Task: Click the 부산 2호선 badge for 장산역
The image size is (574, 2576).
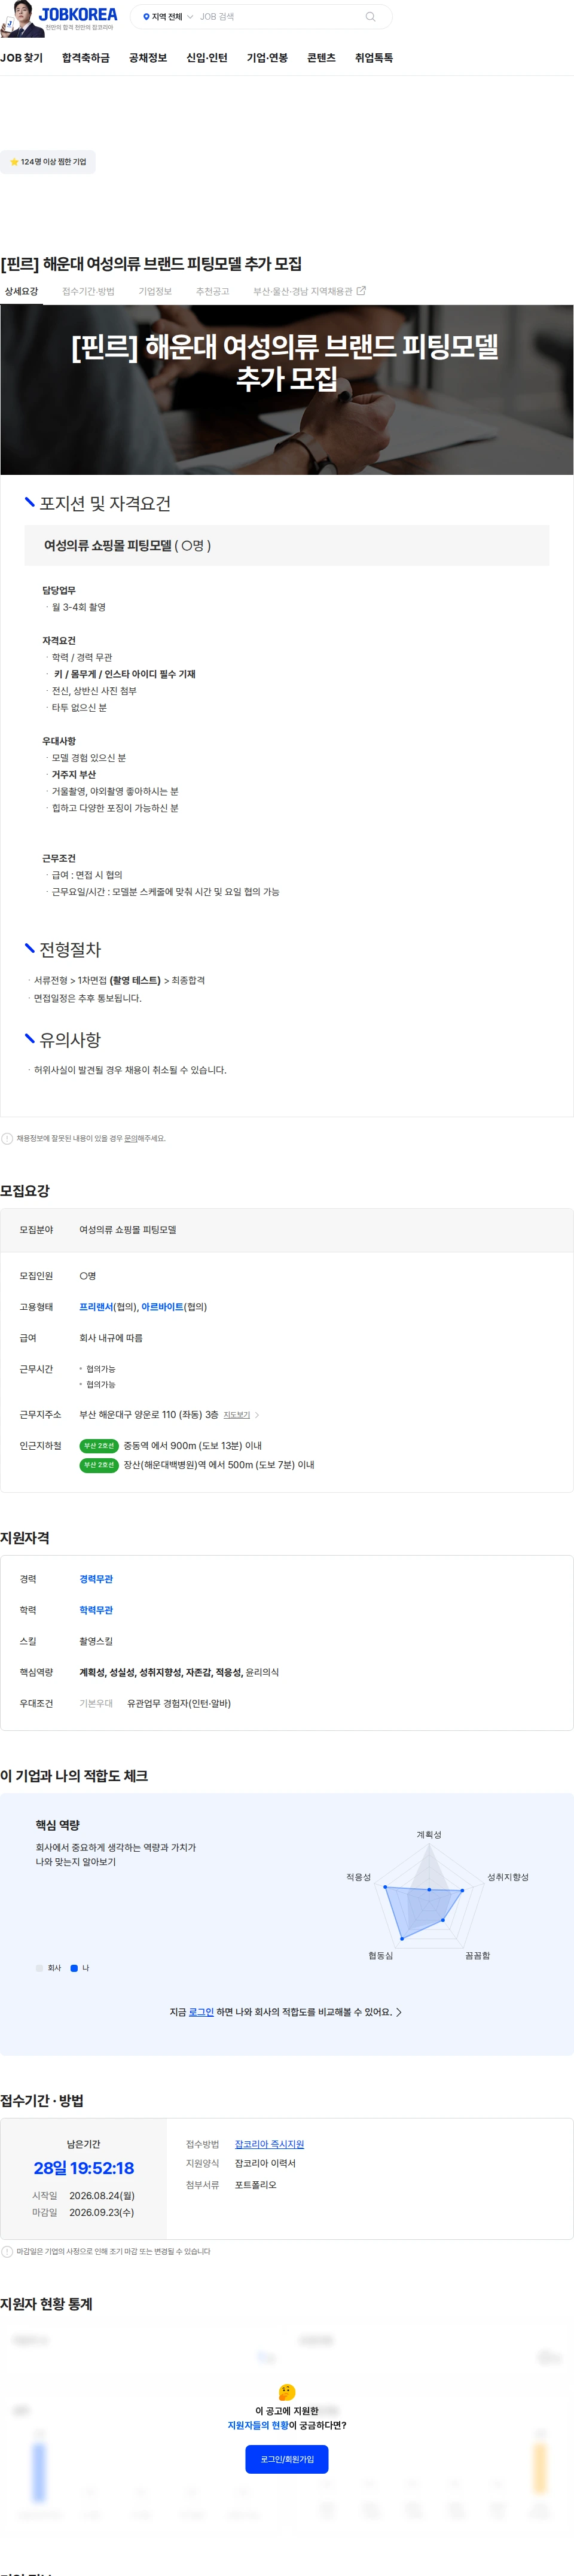Action: coord(99,1465)
